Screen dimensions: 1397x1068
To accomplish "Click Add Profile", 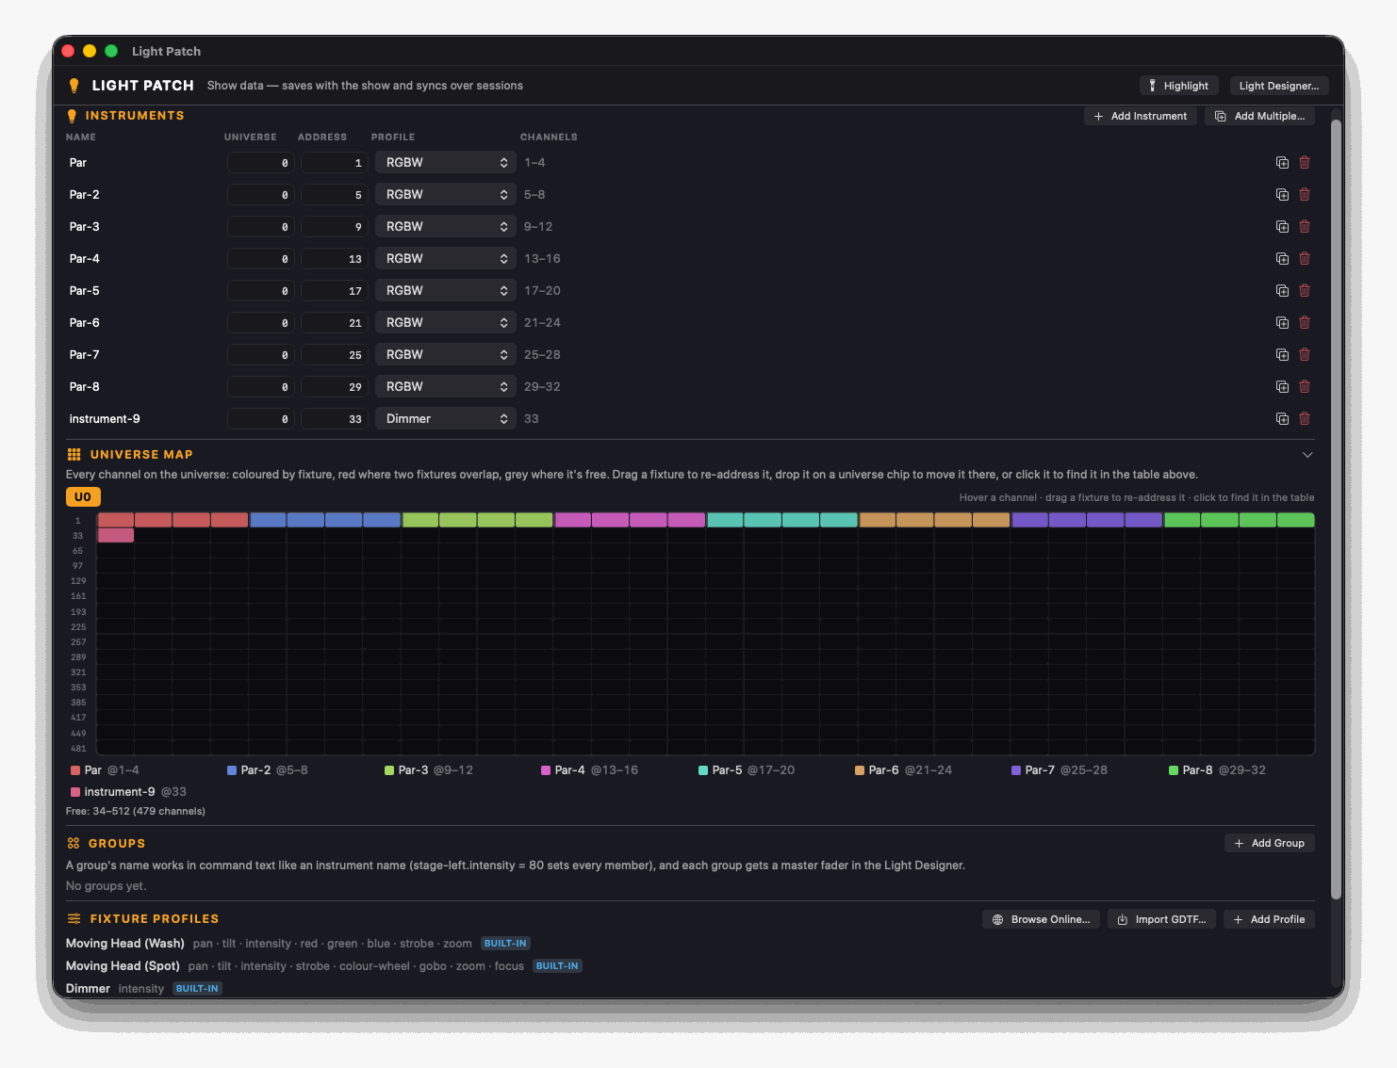I will 1269,919.
